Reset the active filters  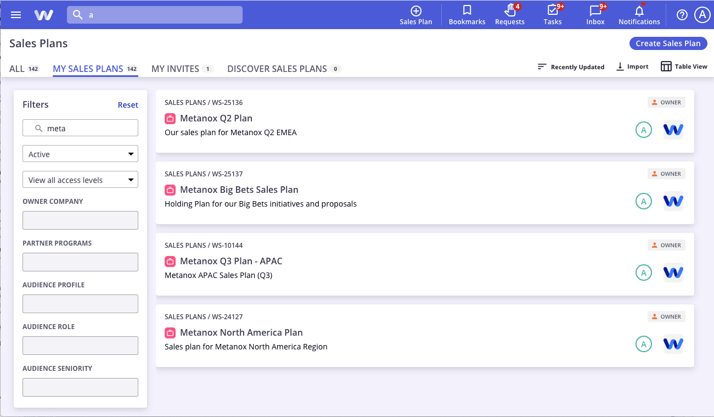pos(128,104)
